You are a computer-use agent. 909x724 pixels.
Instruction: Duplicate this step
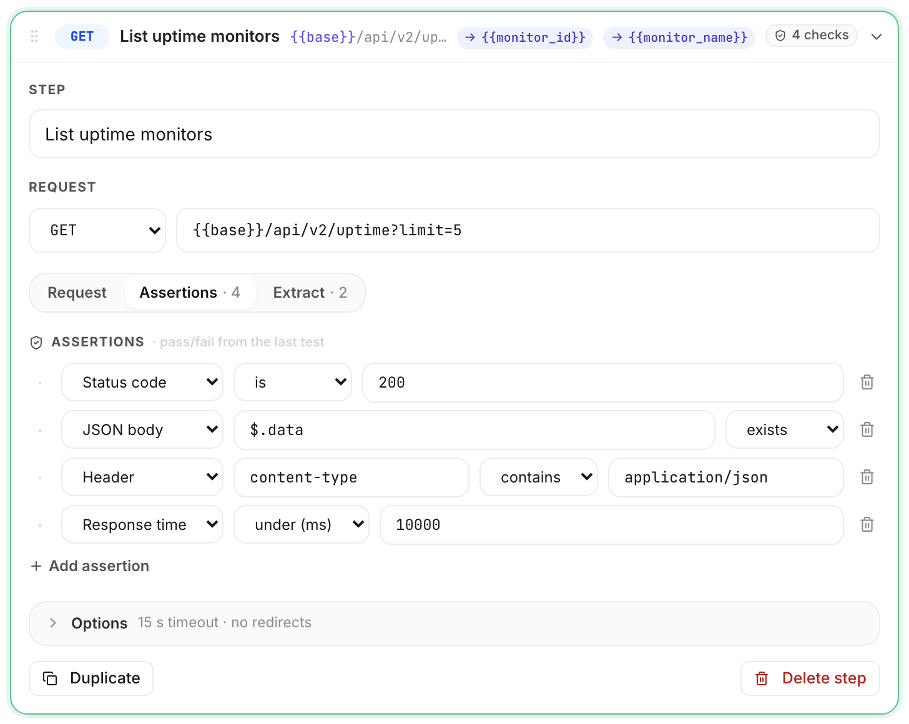pyautogui.click(x=91, y=678)
